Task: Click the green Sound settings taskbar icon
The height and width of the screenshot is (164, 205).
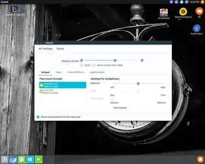Action: point(39,159)
